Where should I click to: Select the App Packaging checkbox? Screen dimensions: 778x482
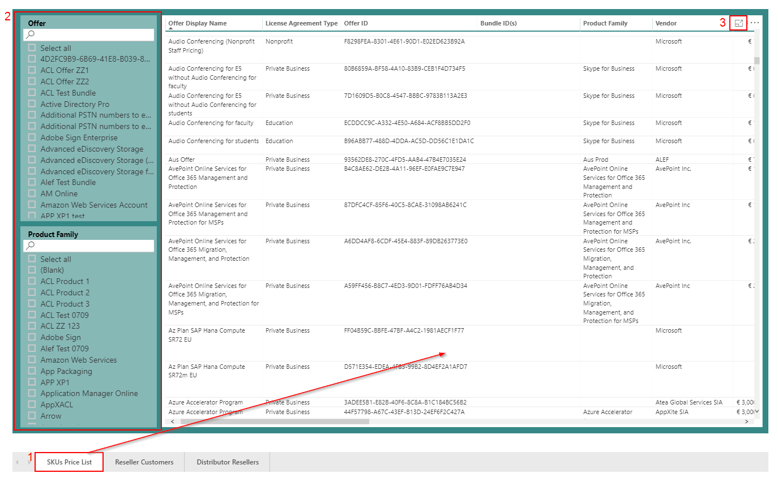(32, 371)
